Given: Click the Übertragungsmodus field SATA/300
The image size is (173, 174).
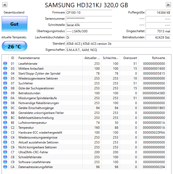Looking at the screenshot, I should tap(89, 31).
